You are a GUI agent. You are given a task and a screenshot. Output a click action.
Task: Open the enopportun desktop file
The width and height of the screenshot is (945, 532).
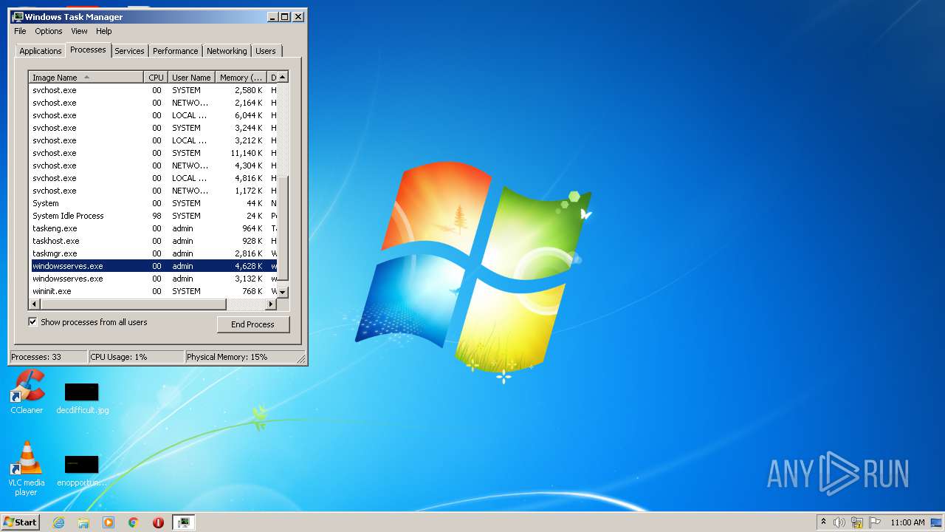82,470
